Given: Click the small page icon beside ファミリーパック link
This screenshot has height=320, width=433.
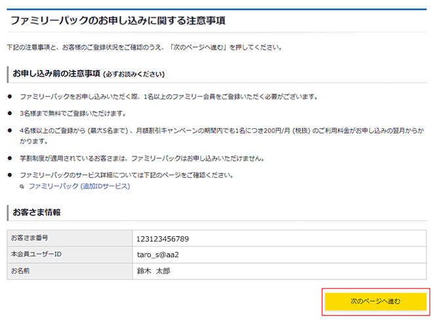Looking at the screenshot, I should tap(22, 187).
